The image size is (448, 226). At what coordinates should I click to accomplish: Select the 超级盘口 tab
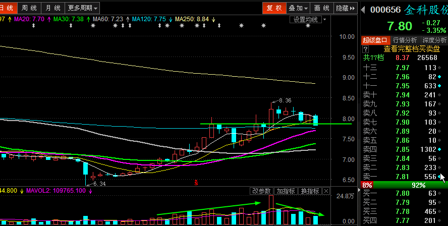tap(375, 40)
